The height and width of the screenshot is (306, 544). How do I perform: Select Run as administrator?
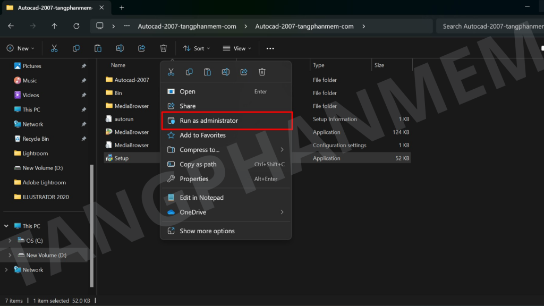tap(209, 121)
